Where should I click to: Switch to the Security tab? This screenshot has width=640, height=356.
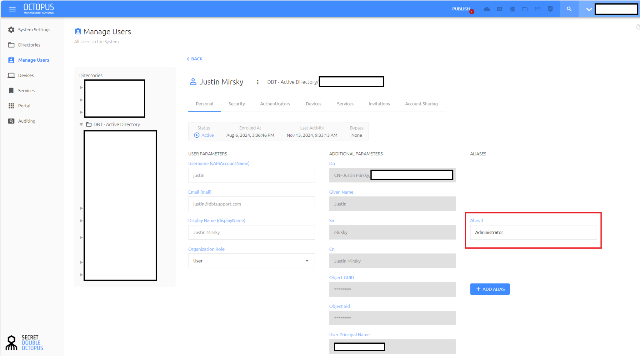click(237, 104)
